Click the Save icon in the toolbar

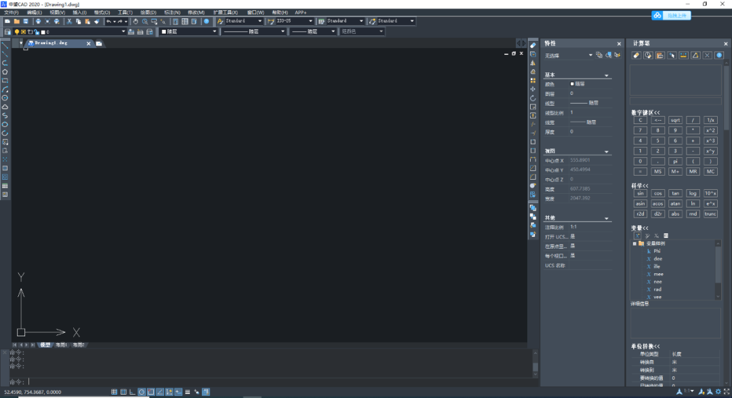point(26,22)
